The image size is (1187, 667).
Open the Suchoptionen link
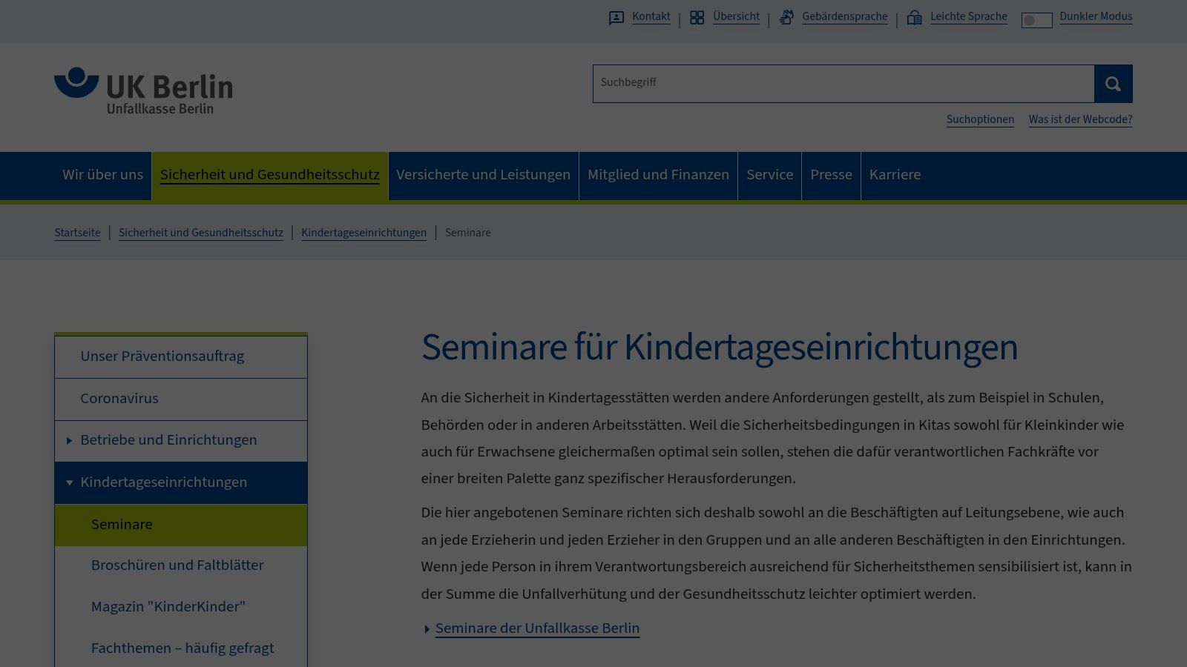[x=980, y=119]
